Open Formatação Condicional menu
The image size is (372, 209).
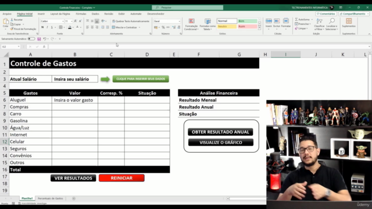[x=191, y=24]
